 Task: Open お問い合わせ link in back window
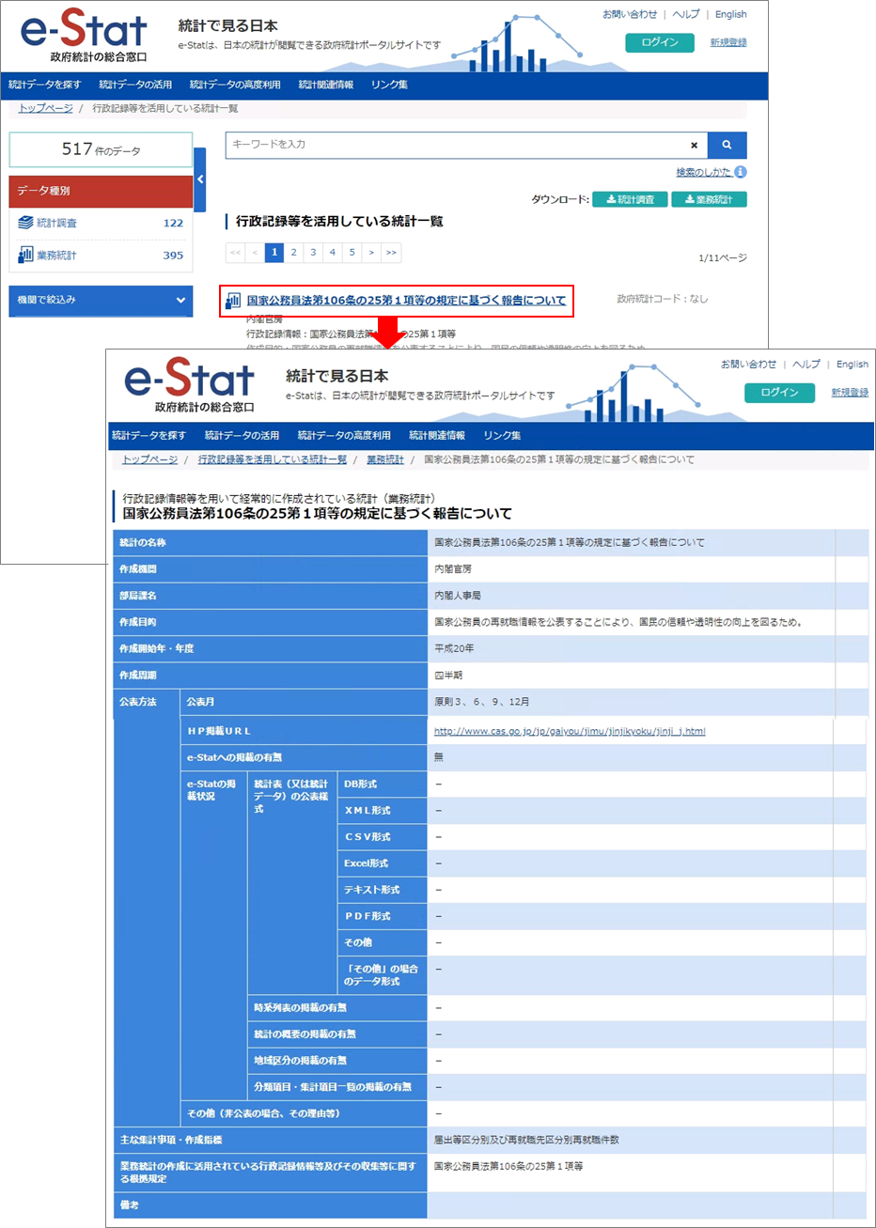click(x=630, y=14)
